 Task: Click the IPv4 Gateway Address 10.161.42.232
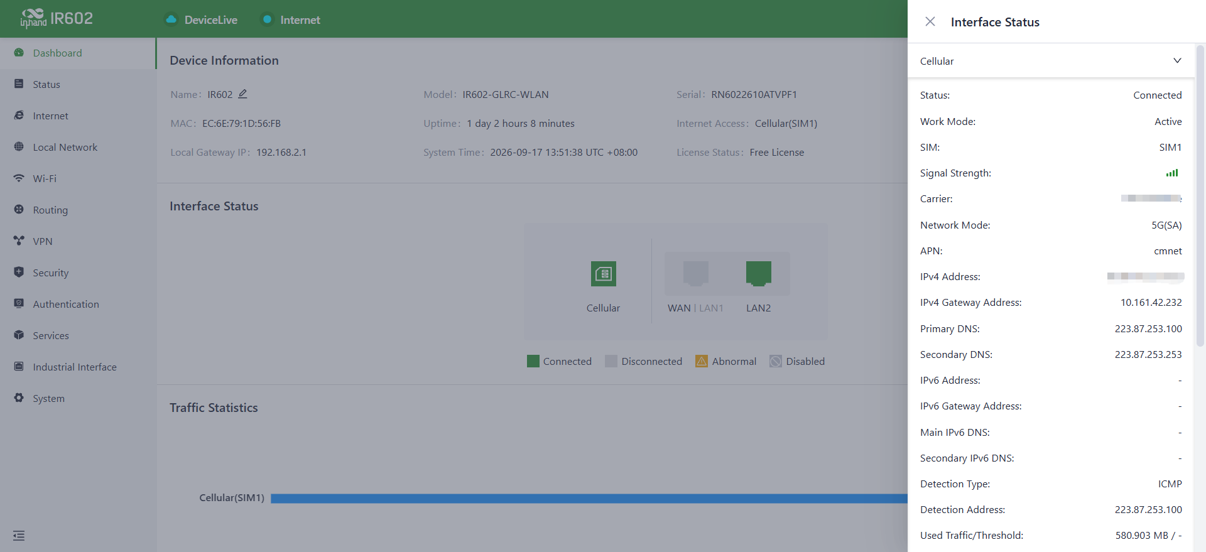1151,303
